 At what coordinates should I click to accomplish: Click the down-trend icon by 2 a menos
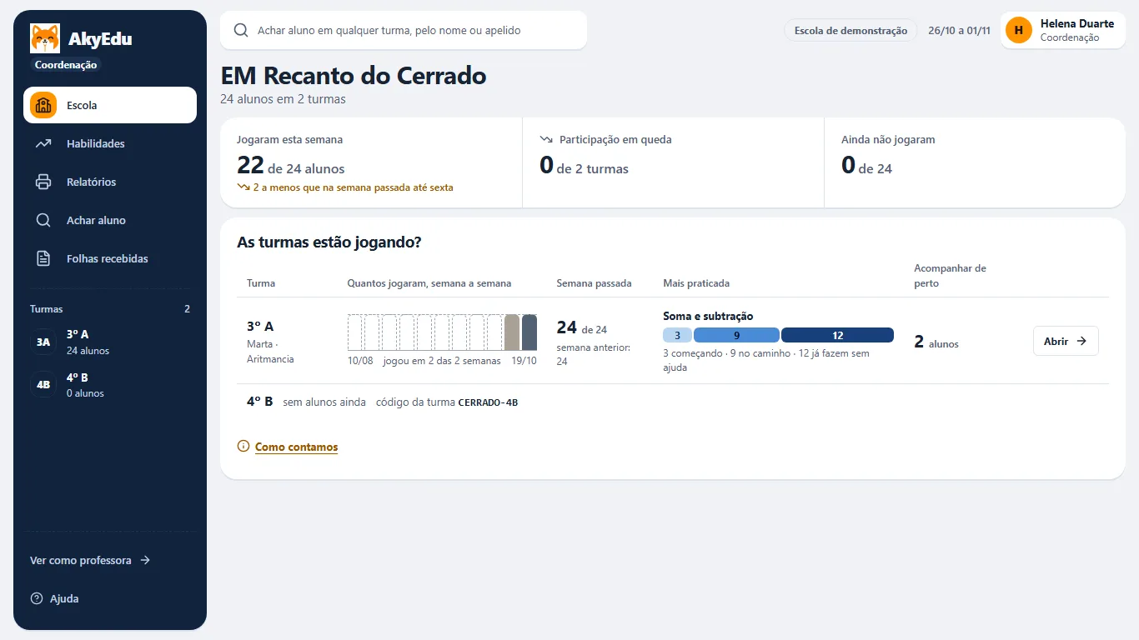(243, 187)
